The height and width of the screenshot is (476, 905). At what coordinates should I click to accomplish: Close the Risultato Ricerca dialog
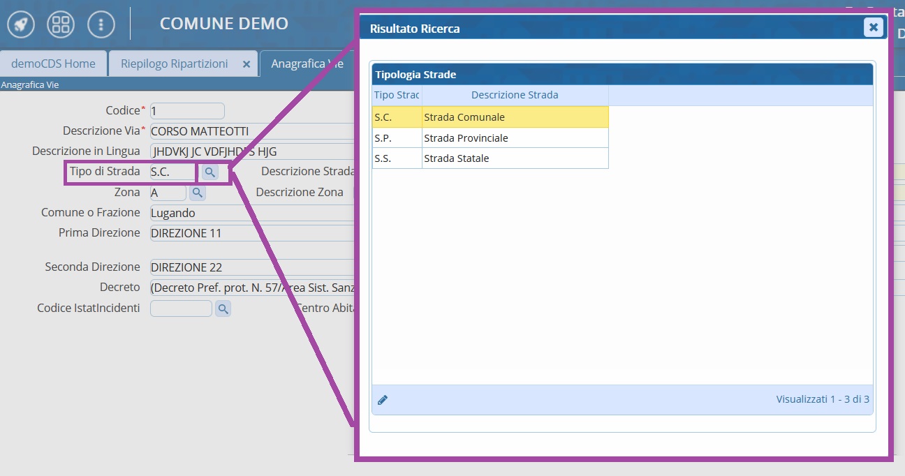click(873, 27)
